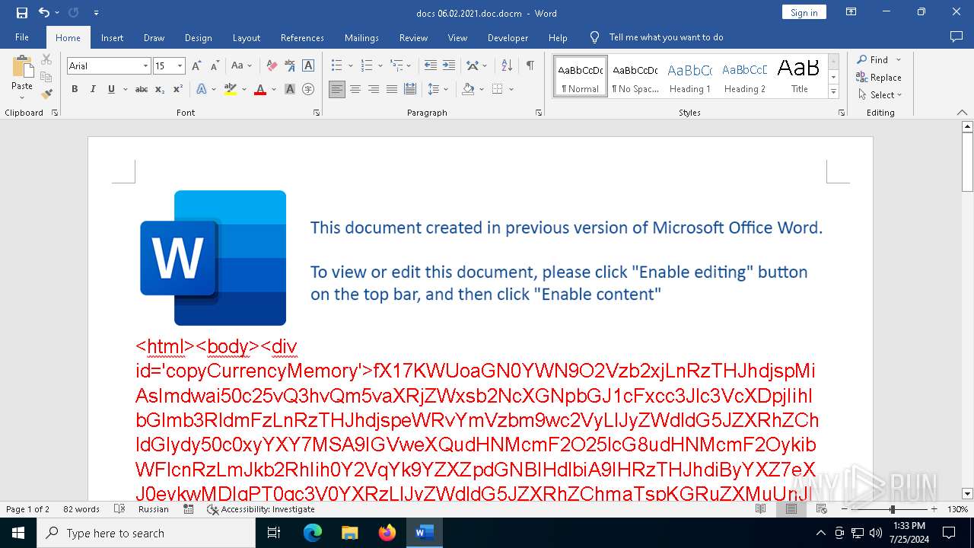974x548 pixels.
Task: Expand the Numbering list dropdown
Action: pos(380,66)
